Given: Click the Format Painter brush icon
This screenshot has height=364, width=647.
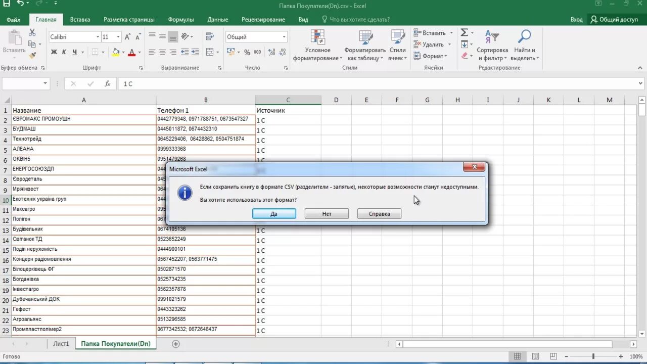Looking at the screenshot, I should click(32, 55).
